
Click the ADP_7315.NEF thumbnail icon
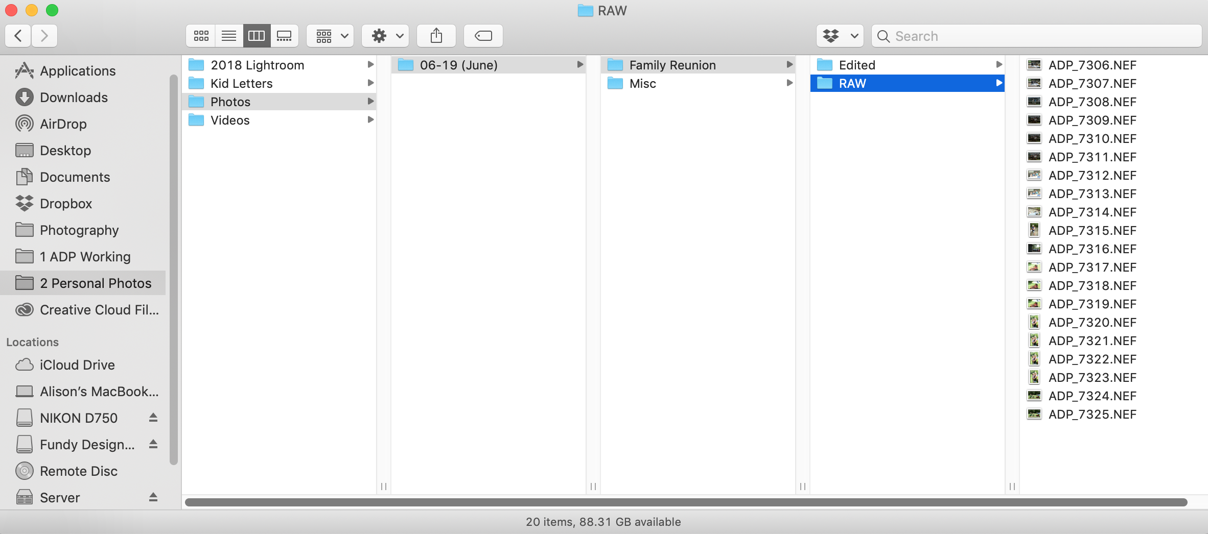pos(1034,230)
